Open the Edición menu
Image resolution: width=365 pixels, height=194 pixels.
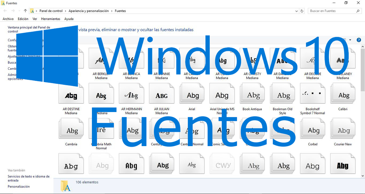point(23,19)
